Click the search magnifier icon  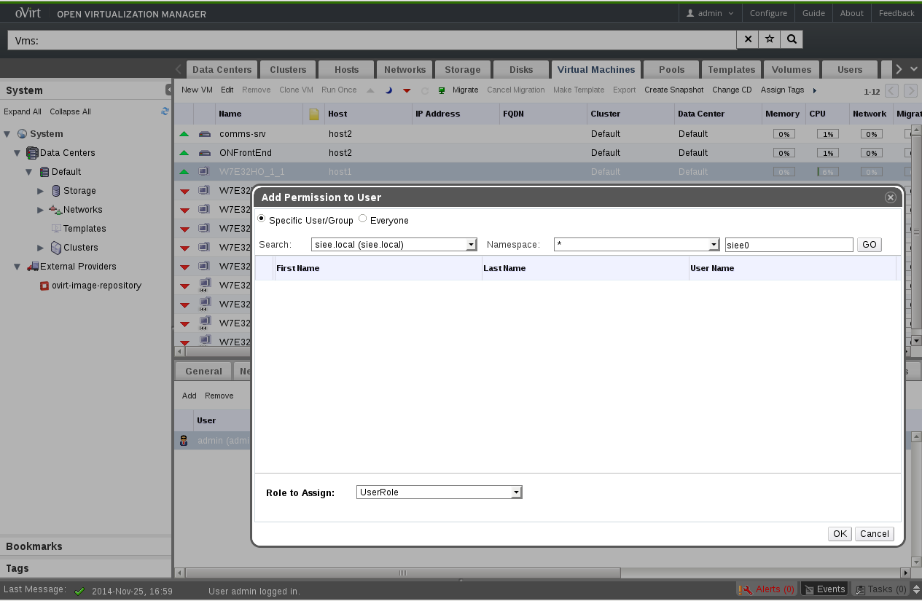pos(792,40)
